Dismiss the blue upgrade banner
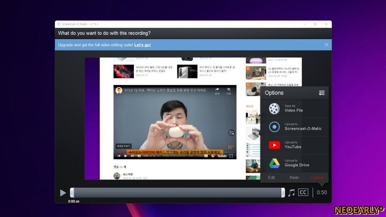 (326, 44)
